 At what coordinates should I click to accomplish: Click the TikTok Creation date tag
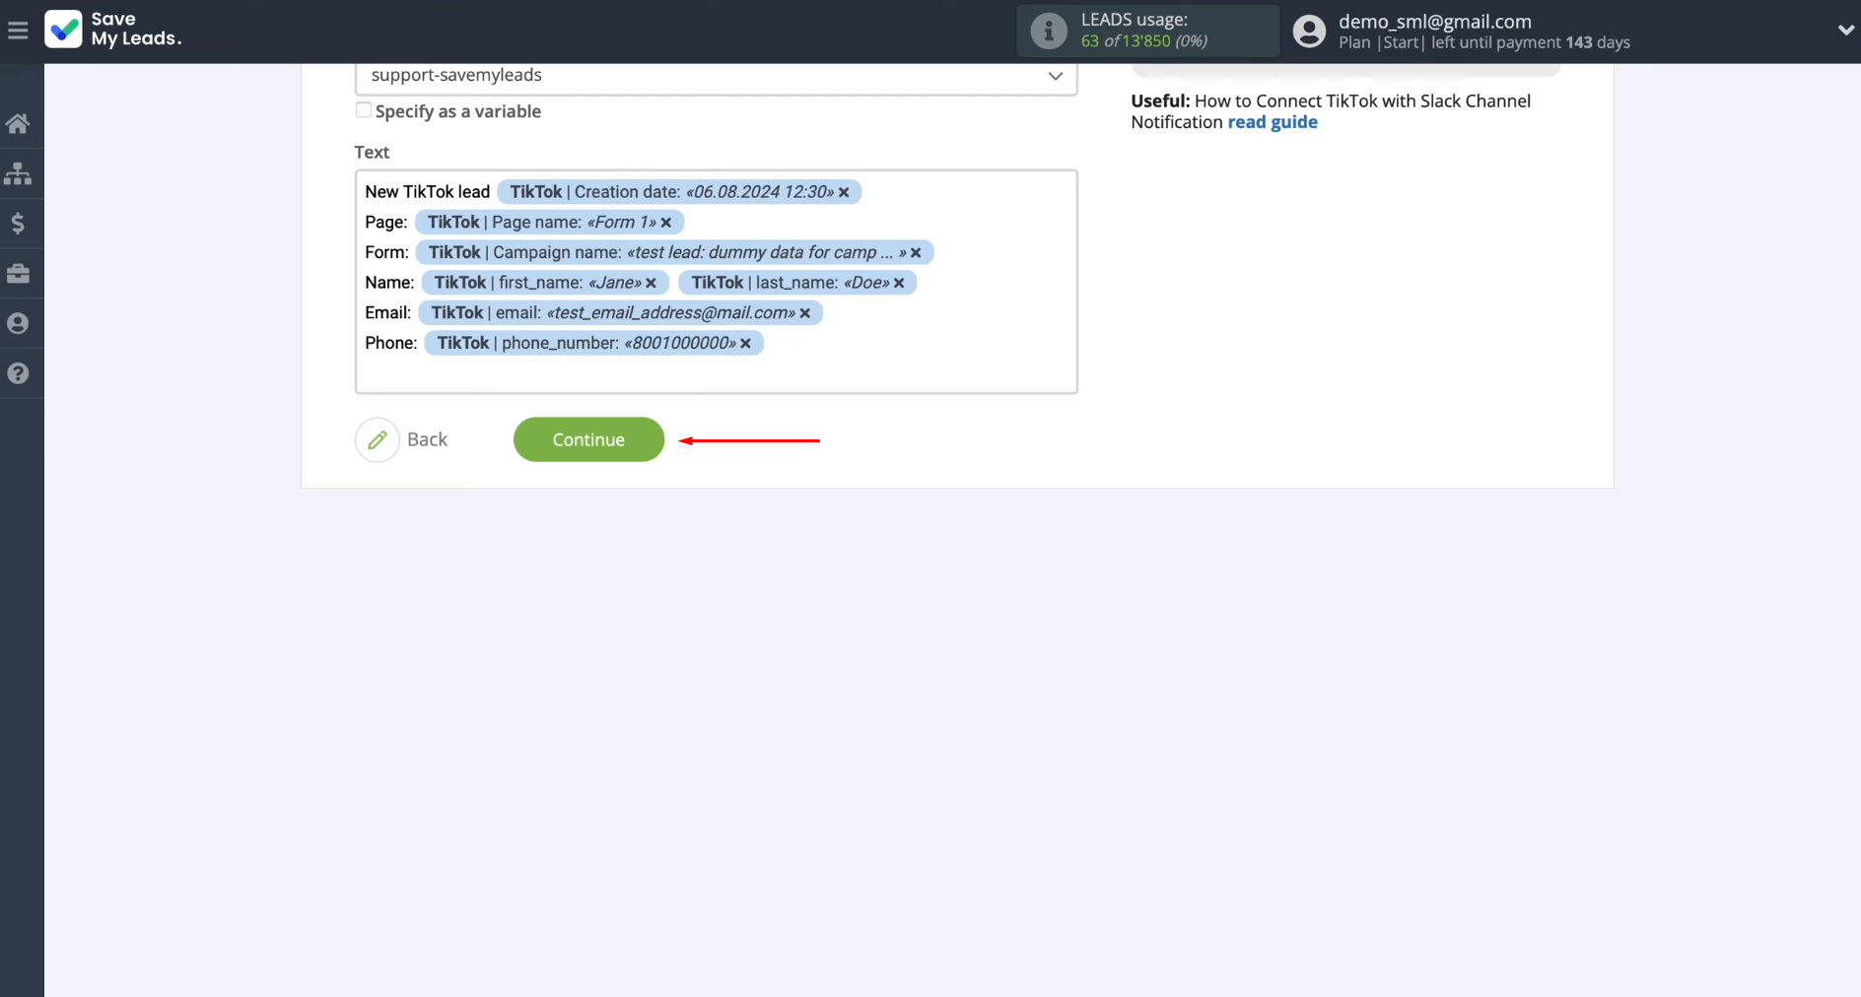tap(679, 192)
